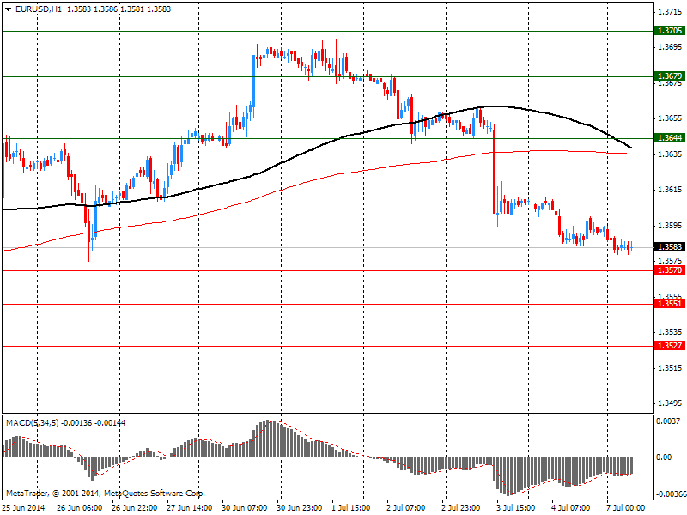Click the 2 Jul 07:00 time axis label
This screenshot has height=515, width=687.
[x=406, y=508]
